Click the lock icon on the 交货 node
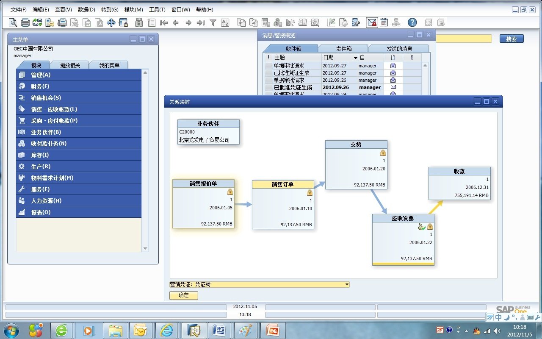The image size is (542, 339). tap(383, 153)
